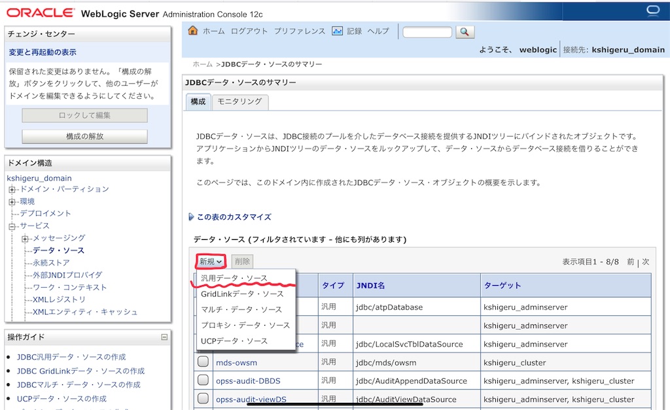The image size is (670, 410).
Task: Click the record (記録) picture icon
Action: tap(337, 31)
